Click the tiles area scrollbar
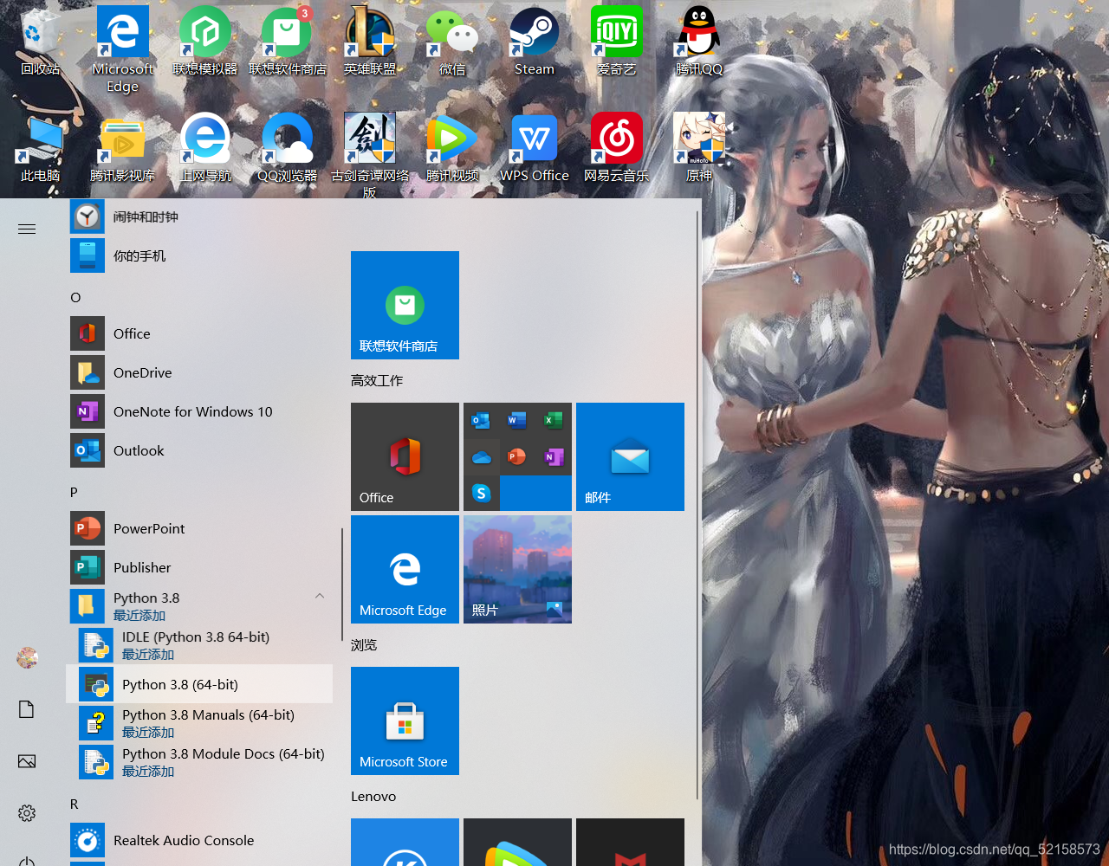 697,505
